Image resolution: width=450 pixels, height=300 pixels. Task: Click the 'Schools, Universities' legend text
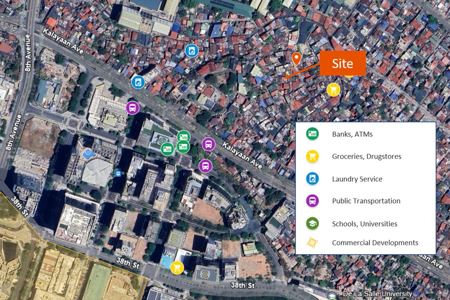tap(365, 223)
